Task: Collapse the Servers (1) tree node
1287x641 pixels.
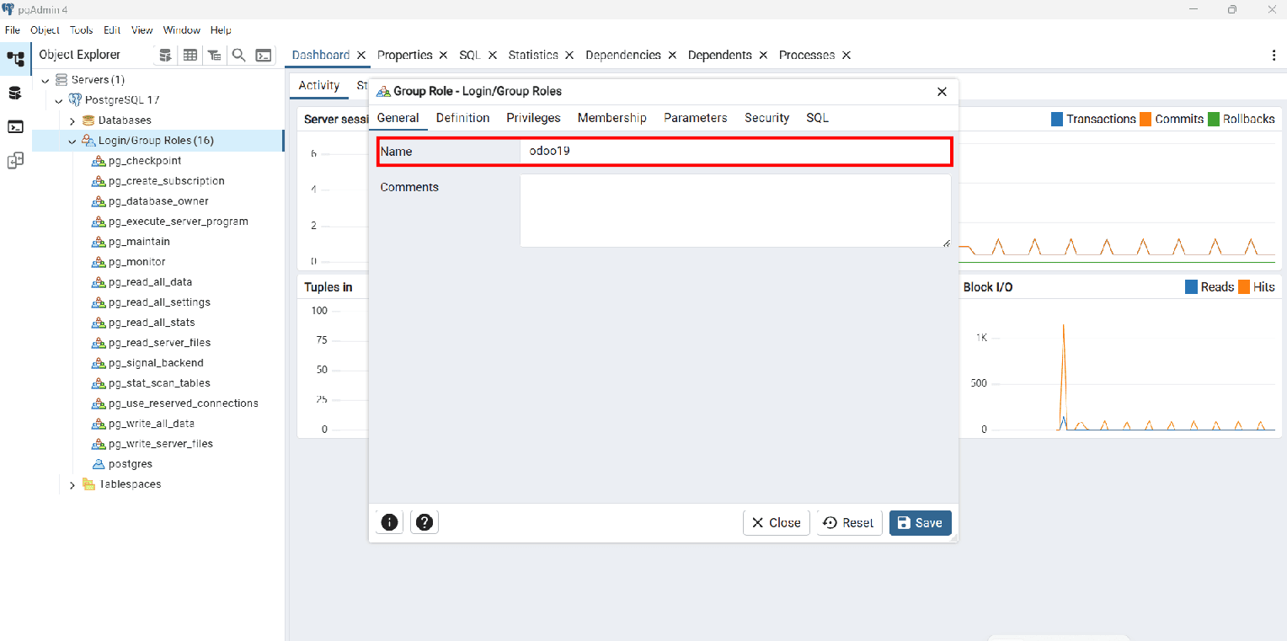Action: [x=45, y=80]
